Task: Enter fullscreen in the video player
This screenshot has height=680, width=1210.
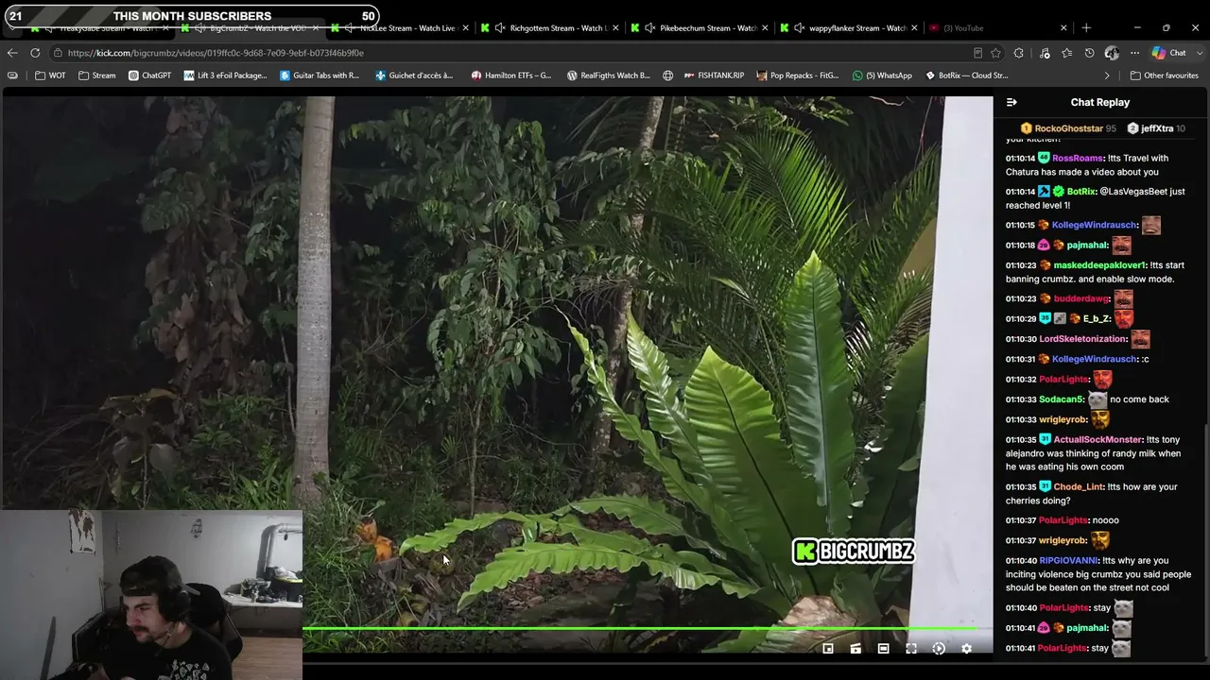Action: pyautogui.click(x=911, y=649)
